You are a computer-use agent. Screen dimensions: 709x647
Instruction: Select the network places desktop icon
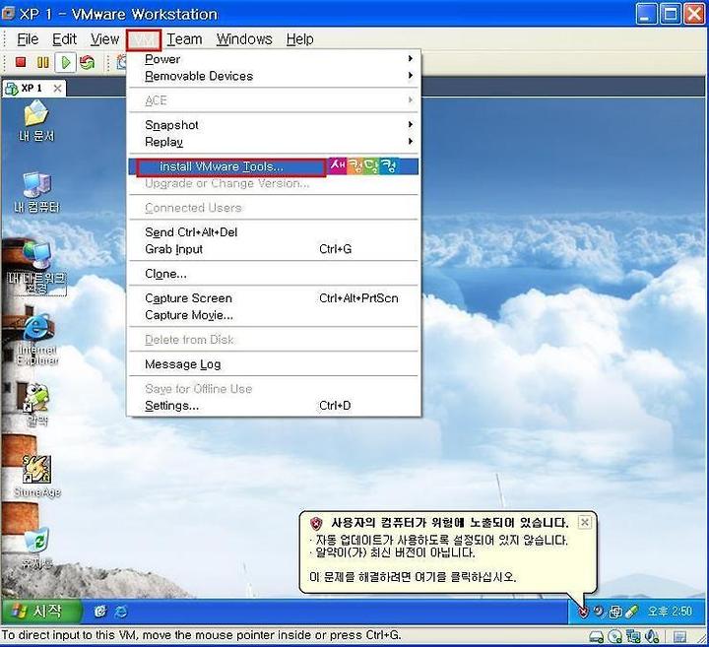(37, 269)
